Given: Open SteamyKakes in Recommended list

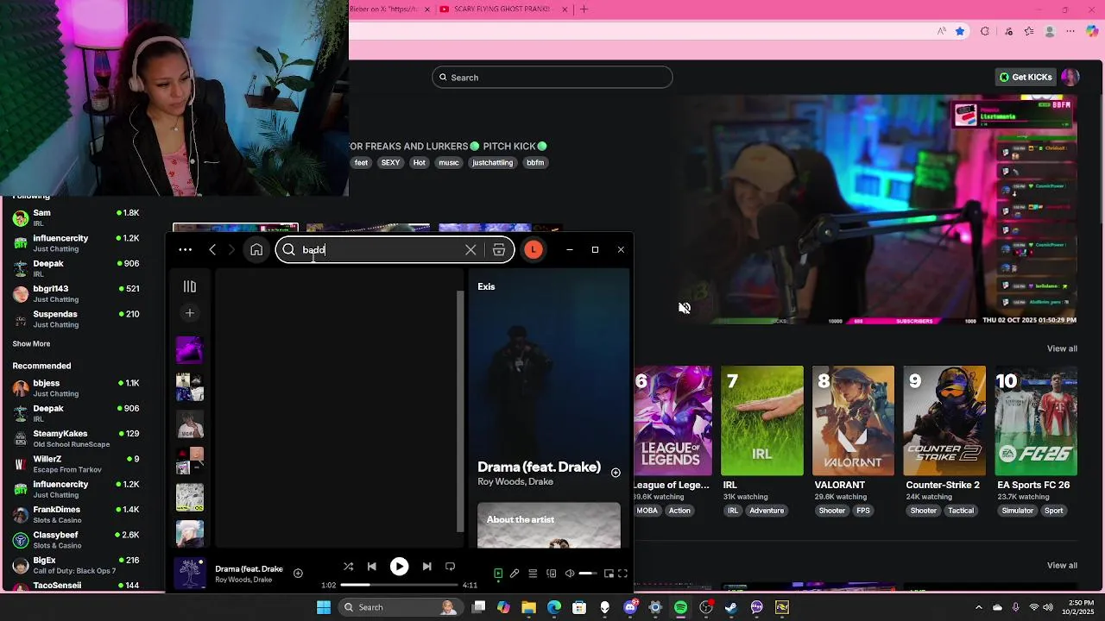Looking at the screenshot, I should 76,439.
